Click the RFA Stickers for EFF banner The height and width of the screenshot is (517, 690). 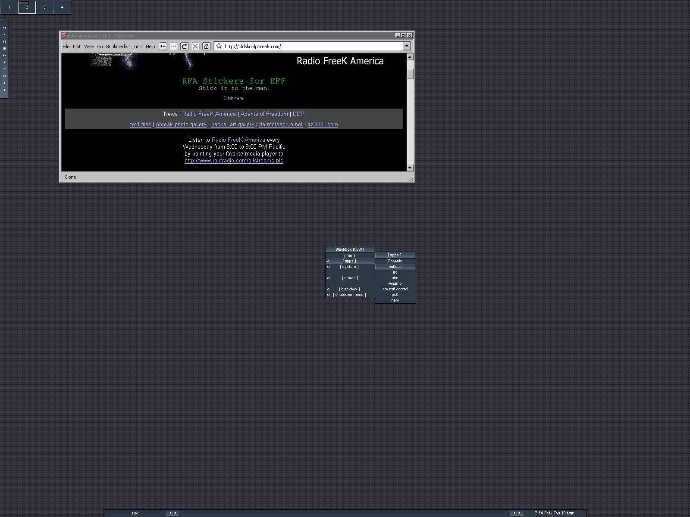pos(234,81)
